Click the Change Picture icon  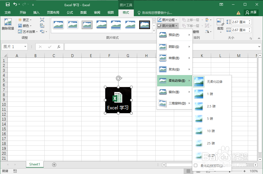pos(42,26)
